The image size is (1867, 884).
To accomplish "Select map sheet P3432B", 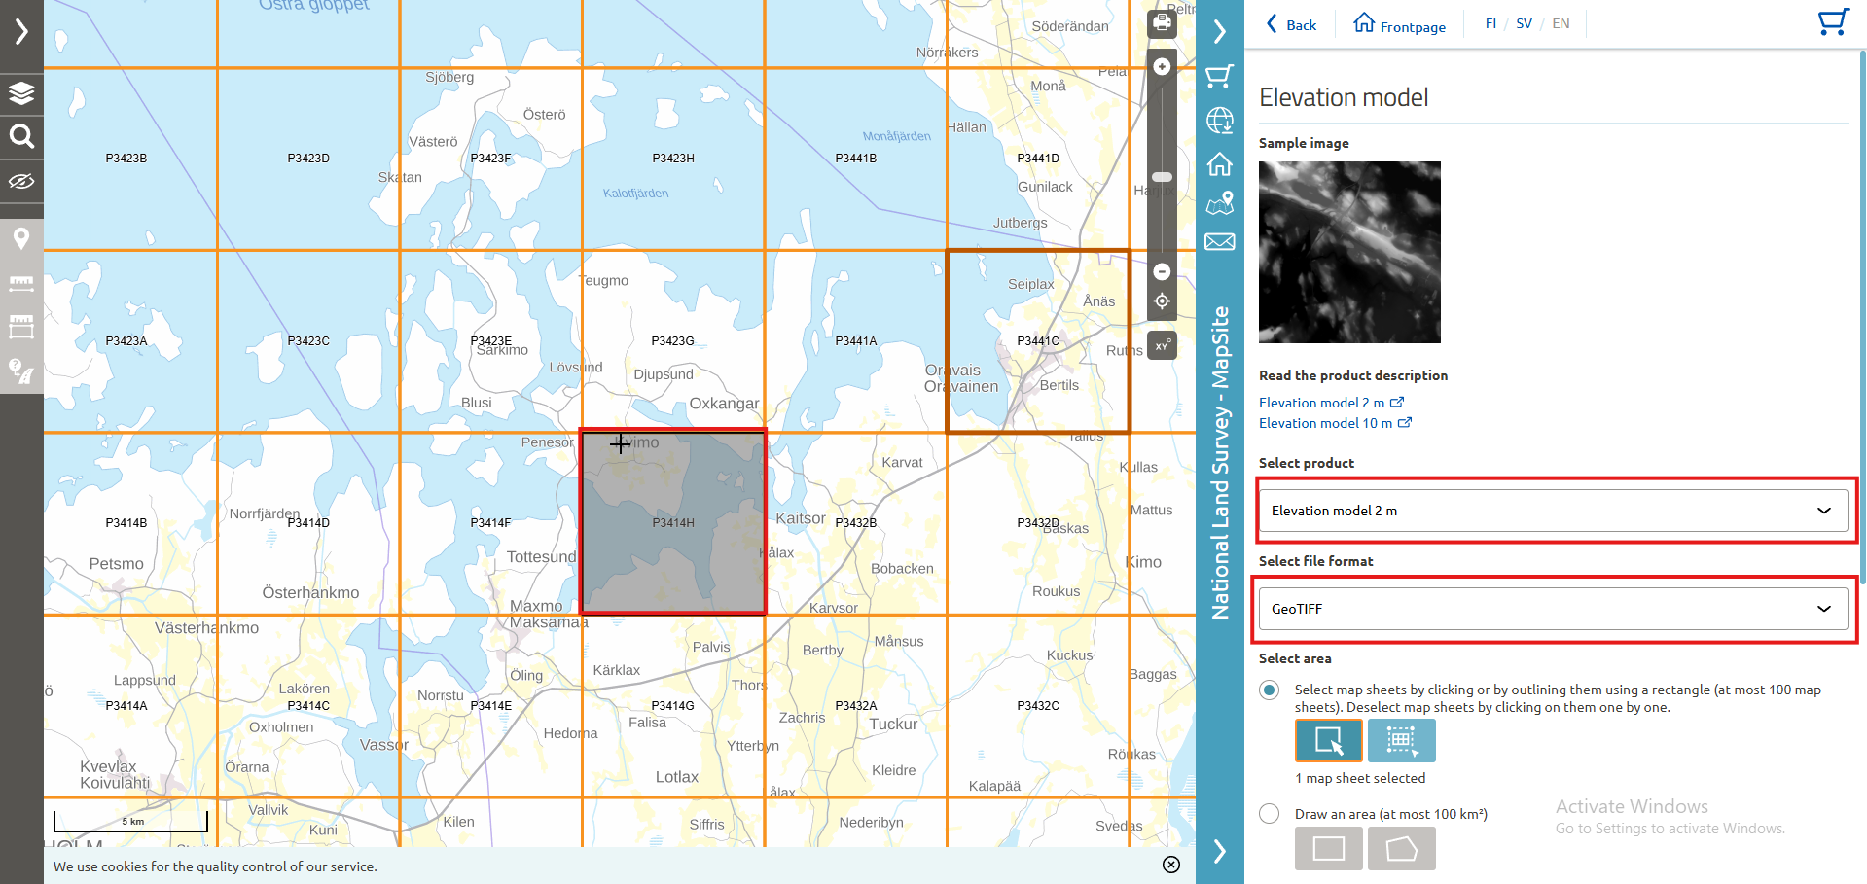I will click(856, 522).
